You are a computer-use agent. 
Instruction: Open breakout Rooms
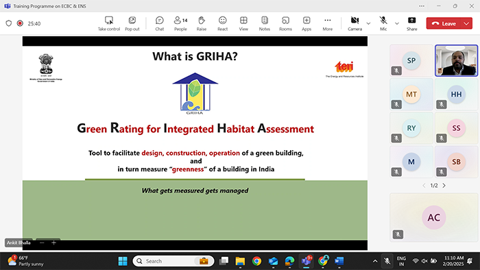click(x=285, y=23)
